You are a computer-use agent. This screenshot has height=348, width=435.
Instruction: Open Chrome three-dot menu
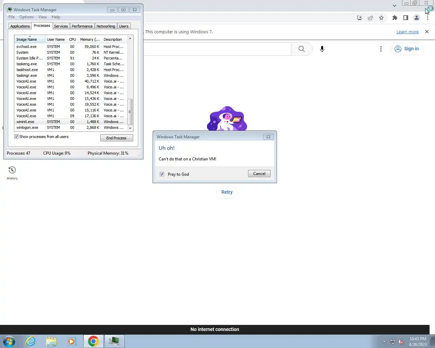coord(428,18)
